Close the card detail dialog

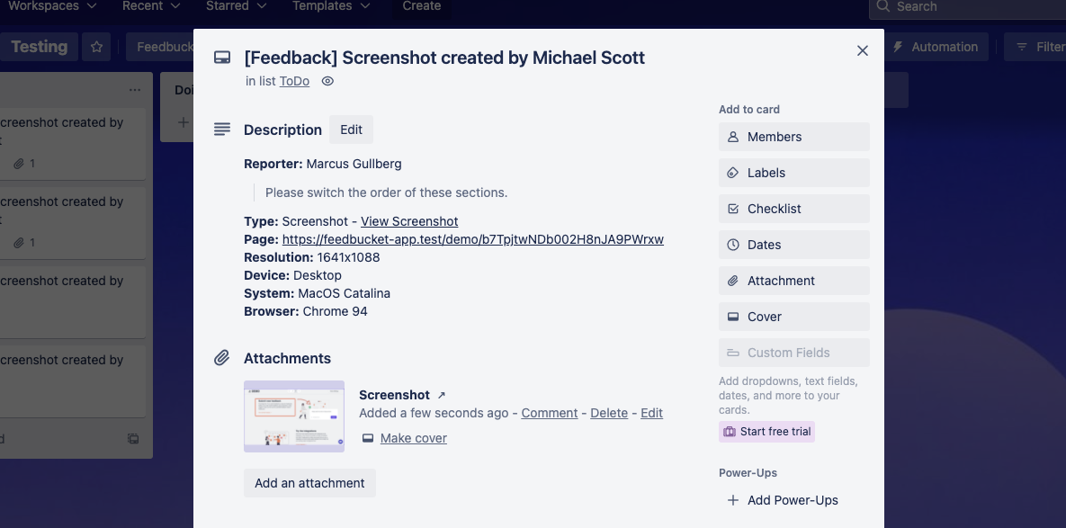[x=862, y=50]
